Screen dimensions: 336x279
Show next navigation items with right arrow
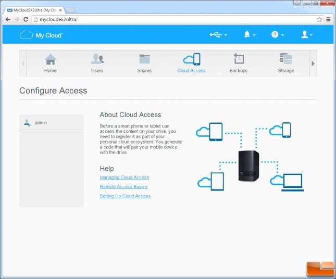pos(313,64)
